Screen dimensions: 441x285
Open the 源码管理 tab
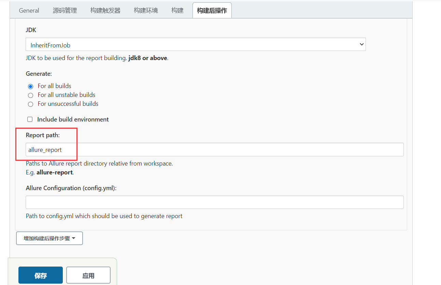[65, 10]
